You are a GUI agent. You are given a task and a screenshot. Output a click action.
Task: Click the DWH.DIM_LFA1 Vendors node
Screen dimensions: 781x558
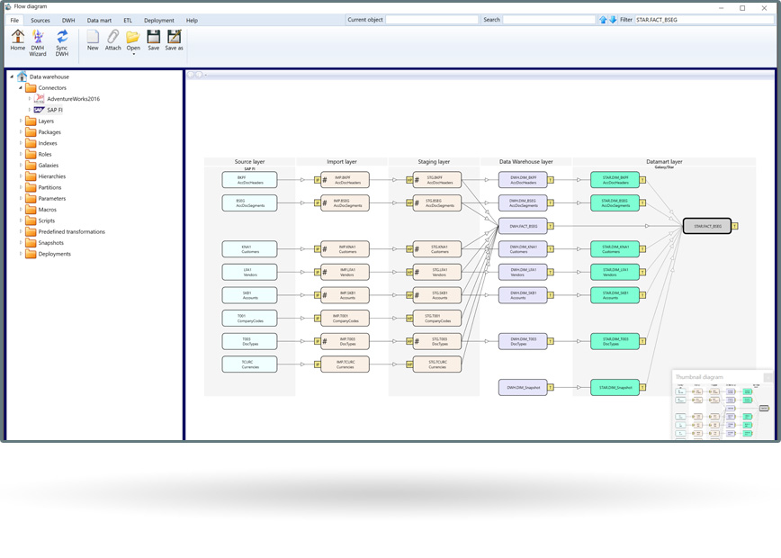[523, 272]
